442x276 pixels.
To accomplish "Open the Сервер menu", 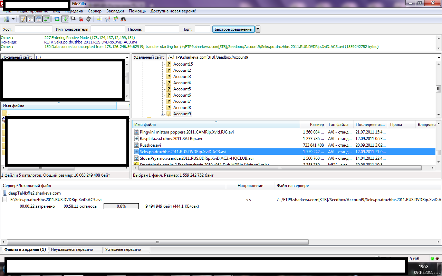I will [95, 11].
